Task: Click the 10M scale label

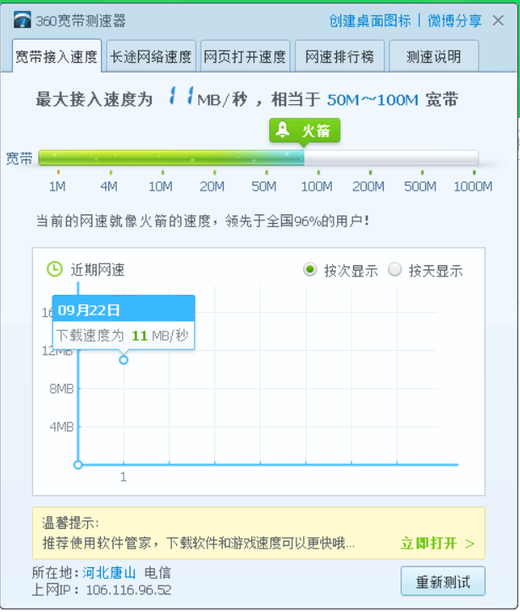Action: [x=160, y=186]
